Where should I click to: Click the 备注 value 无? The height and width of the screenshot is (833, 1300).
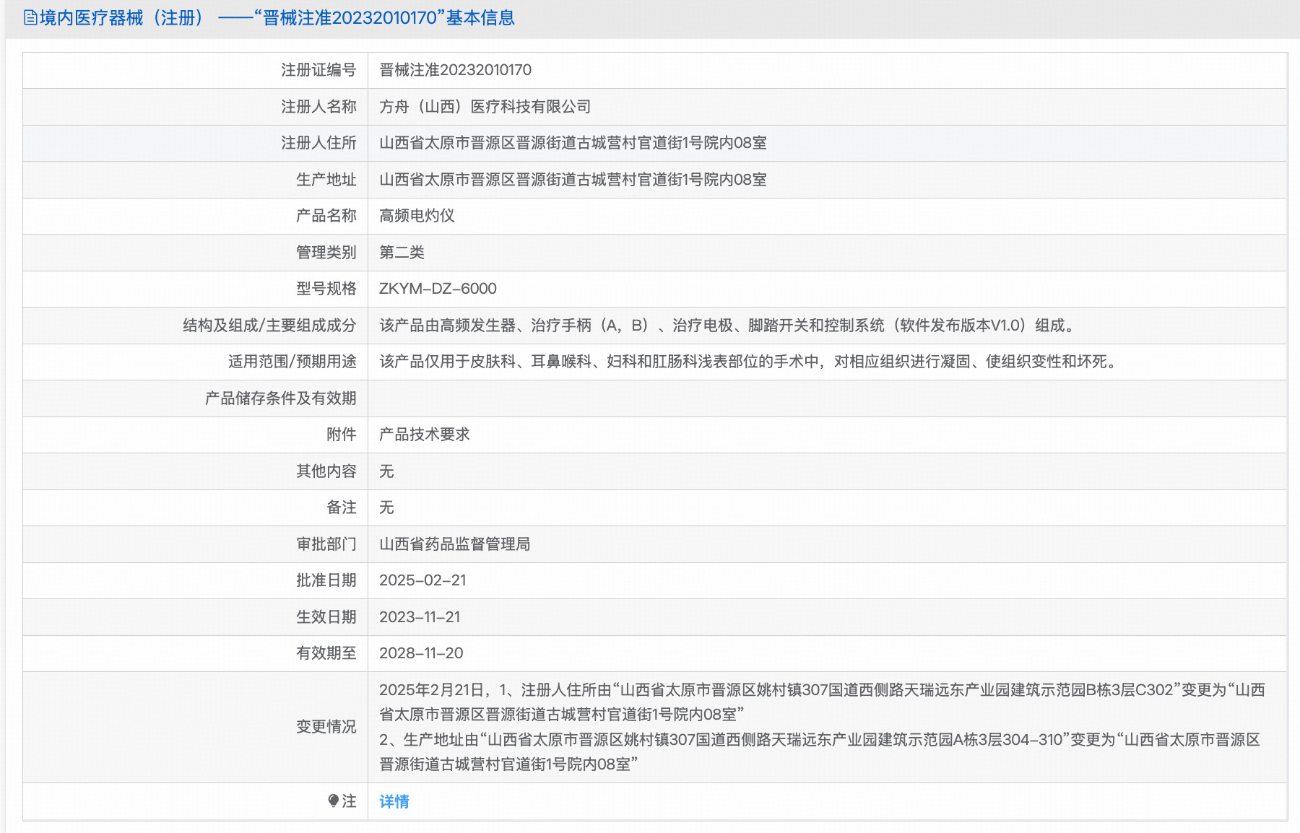click(386, 507)
